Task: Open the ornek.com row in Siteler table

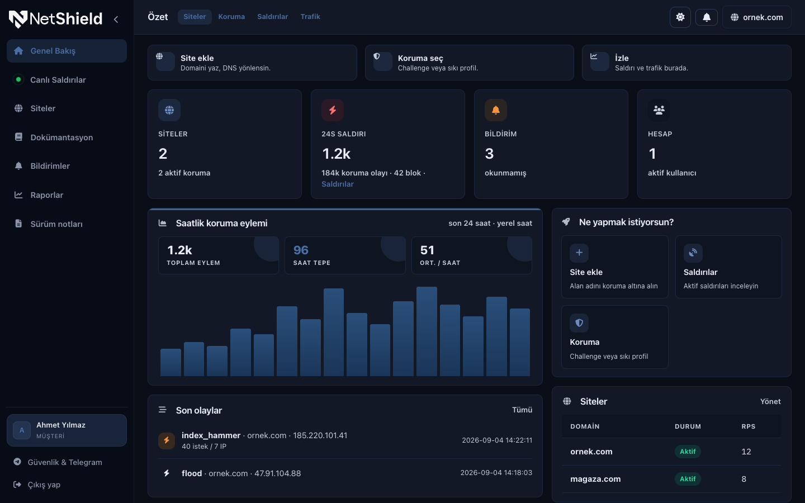Action: tap(671, 452)
